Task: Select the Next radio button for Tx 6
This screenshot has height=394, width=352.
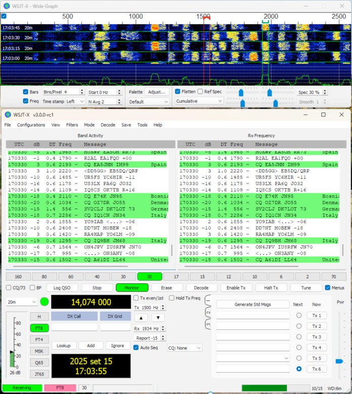Action: (x=299, y=369)
